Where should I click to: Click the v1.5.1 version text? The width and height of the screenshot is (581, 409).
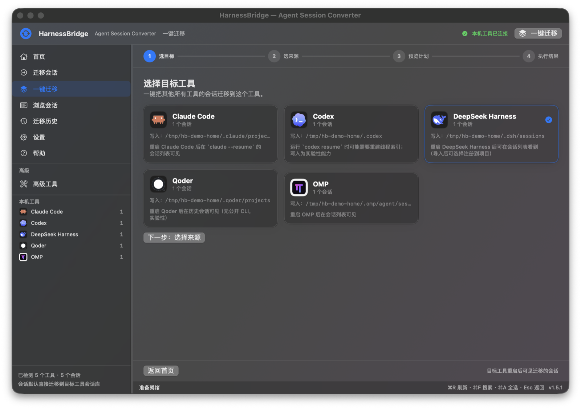[556, 388]
